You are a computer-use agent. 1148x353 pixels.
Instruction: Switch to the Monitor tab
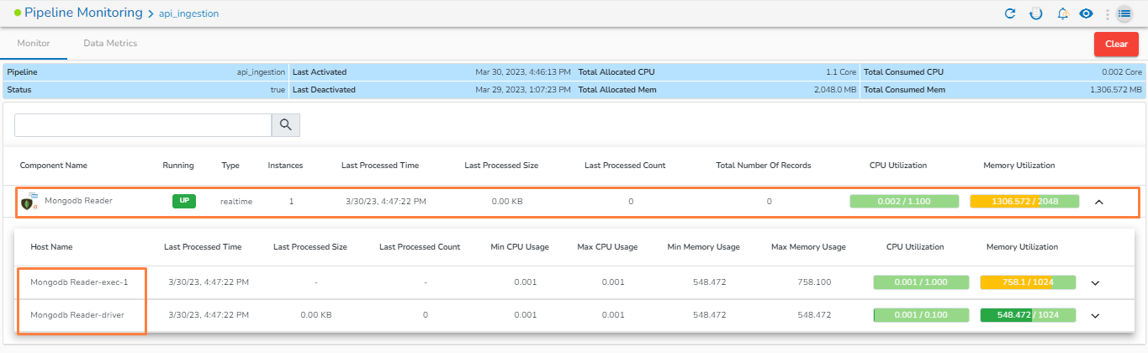click(34, 43)
